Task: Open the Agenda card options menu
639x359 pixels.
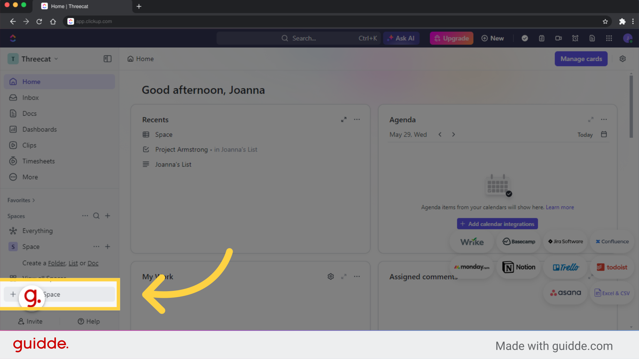Action: pos(604,119)
